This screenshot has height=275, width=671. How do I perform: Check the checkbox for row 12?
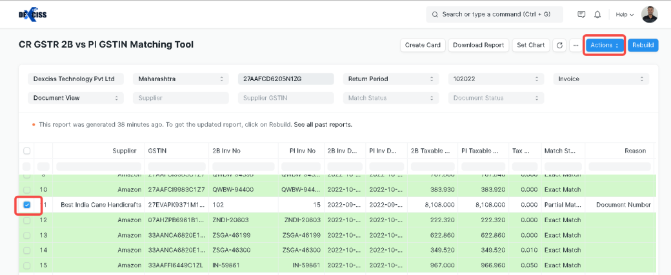point(27,220)
